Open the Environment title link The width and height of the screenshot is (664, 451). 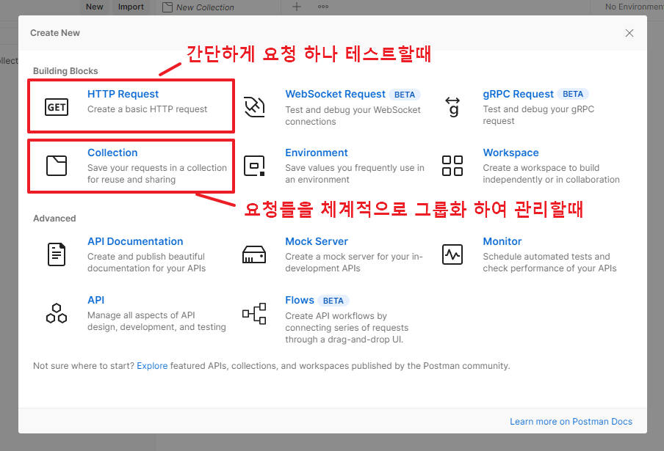pyautogui.click(x=317, y=153)
